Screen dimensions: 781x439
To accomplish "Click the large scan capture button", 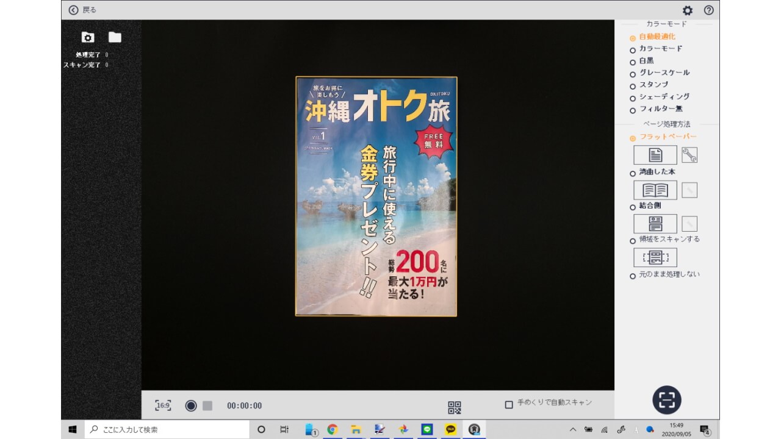I will pyautogui.click(x=666, y=400).
